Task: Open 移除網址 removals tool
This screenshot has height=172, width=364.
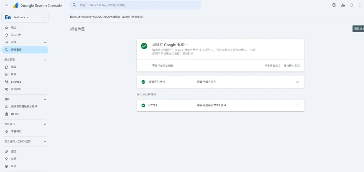Action: 25,89
